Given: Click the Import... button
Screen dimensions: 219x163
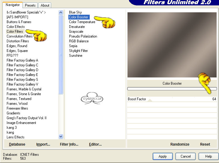Looking at the screenshot, I should tap(43, 144).
